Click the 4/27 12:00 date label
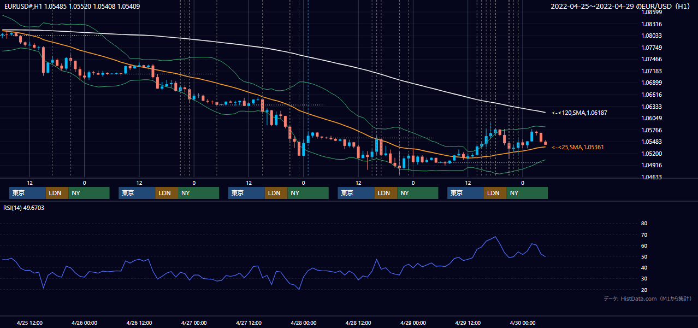 point(249,323)
